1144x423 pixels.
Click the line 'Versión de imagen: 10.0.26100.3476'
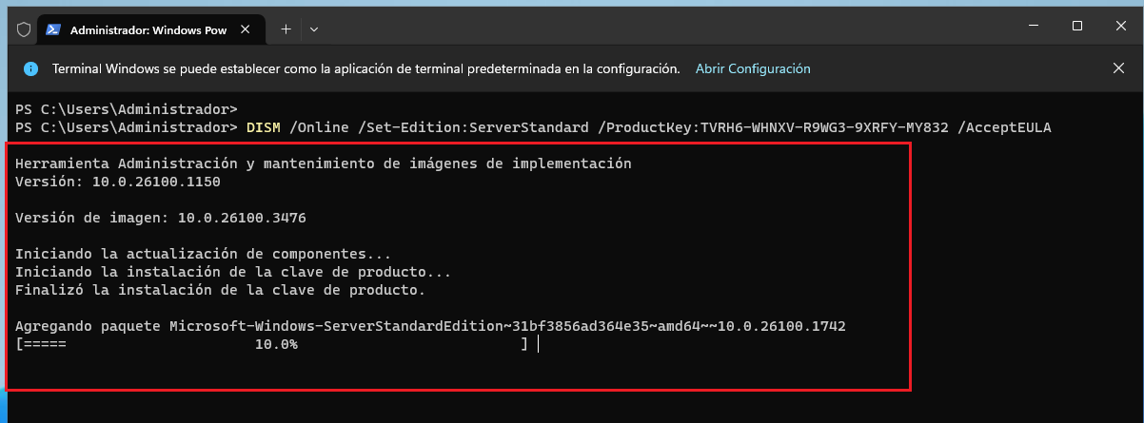point(161,218)
